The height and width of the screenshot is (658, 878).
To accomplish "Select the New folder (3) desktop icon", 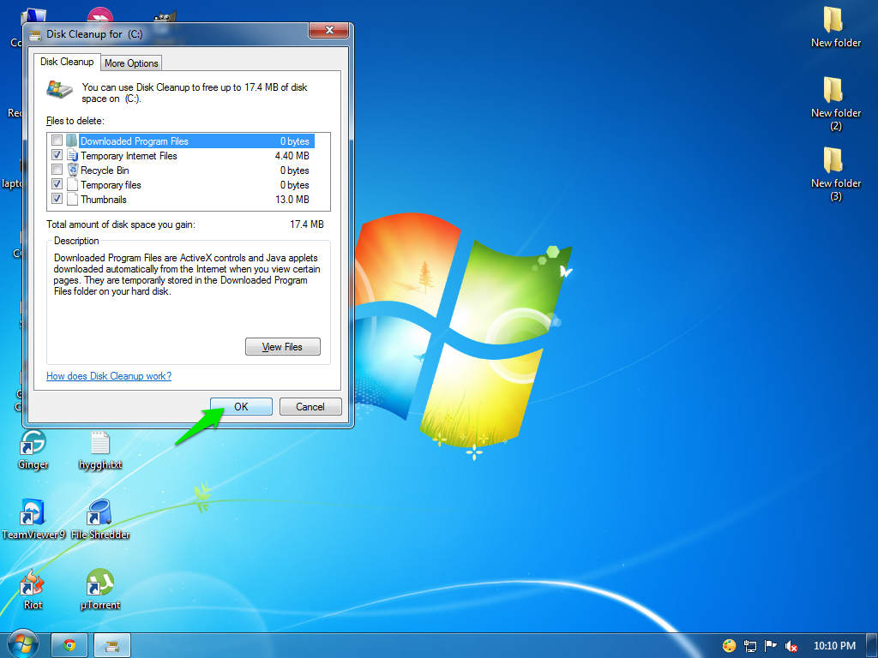I will coord(835,174).
